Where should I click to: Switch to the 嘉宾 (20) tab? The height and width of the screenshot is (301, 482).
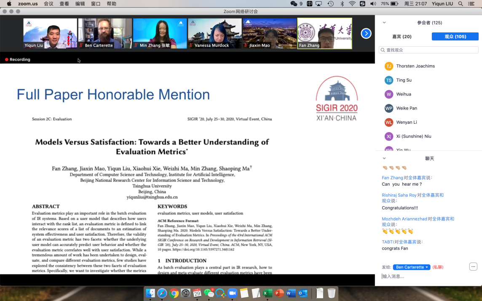402,37
